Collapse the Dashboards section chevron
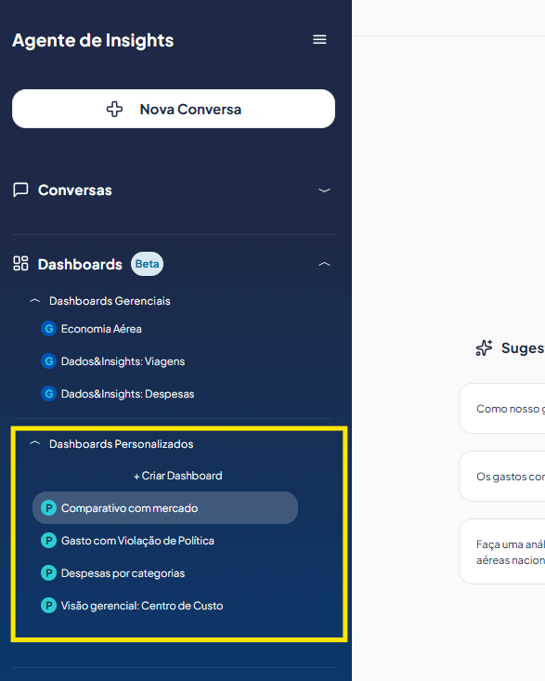 (x=324, y=264)
